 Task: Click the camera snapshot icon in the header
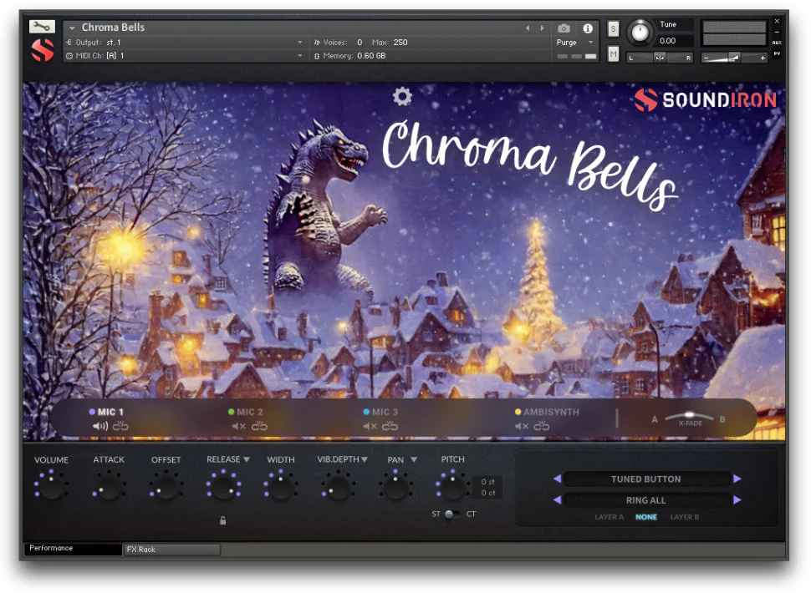pyautogui.click(x=564, y=27)
